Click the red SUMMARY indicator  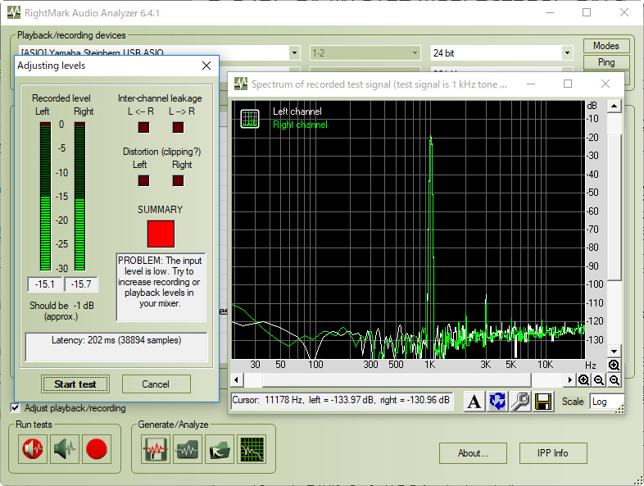click(161, 234)
